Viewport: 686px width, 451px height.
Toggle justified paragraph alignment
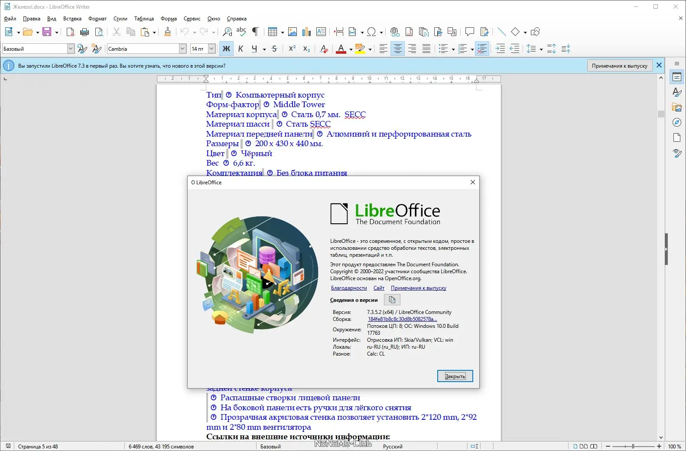point(426,49)
